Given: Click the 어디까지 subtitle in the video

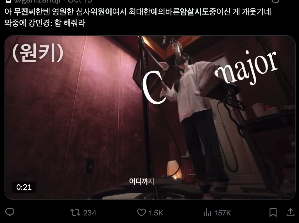Looking at the screenshot, I should coord(142,181).
